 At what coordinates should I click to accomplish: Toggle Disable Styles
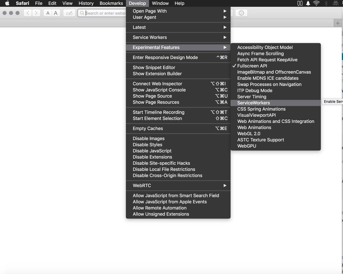(178, 145)
